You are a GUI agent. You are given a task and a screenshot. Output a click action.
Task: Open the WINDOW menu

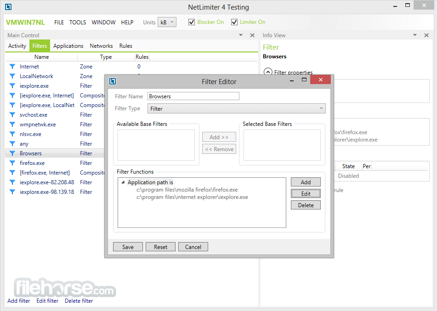(103, 23)
